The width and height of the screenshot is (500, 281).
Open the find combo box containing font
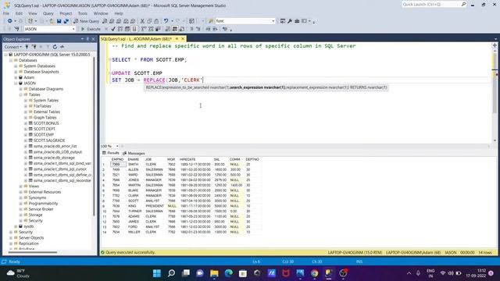pos(245,21)
